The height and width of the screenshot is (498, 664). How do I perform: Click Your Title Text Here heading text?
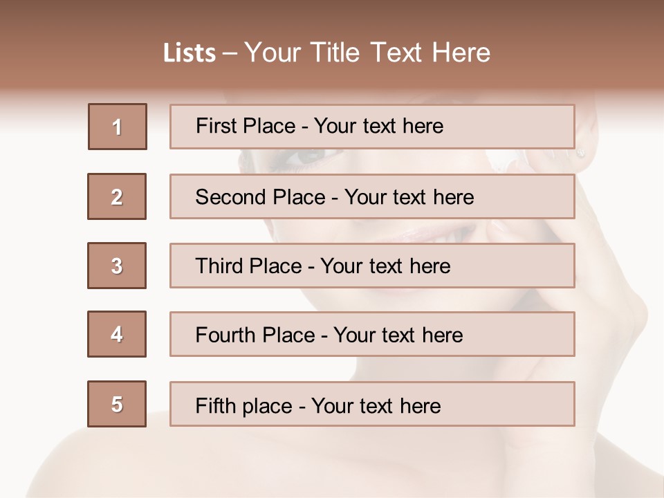(x=367, y=53)
